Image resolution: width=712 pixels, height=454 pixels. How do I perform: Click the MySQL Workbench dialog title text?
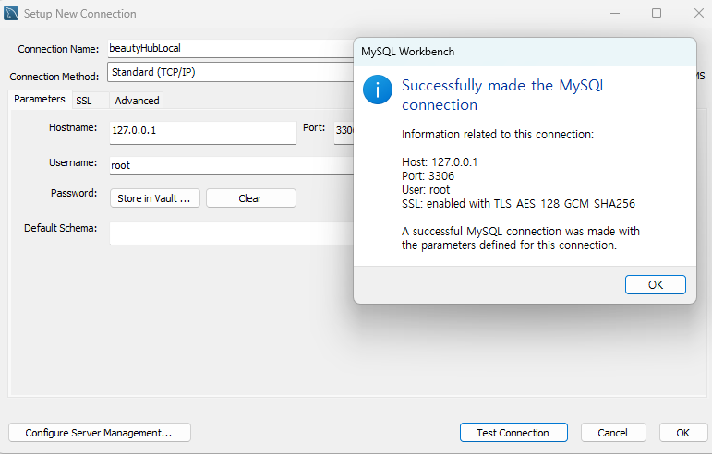click(408, 52)
